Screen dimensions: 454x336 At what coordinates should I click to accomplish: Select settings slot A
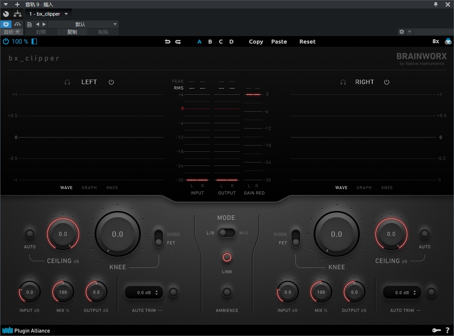(x=199, y=42)
